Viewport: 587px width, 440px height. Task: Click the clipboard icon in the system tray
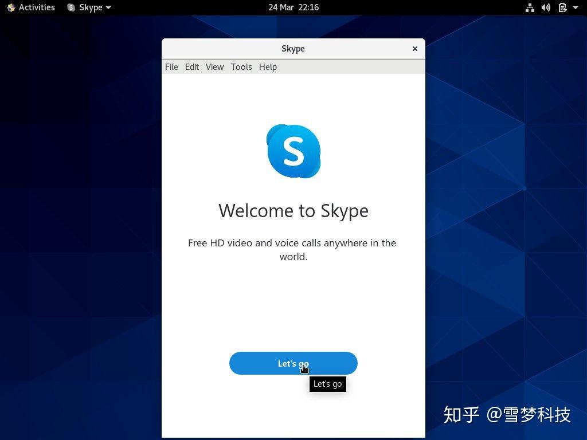click(562, 7)
